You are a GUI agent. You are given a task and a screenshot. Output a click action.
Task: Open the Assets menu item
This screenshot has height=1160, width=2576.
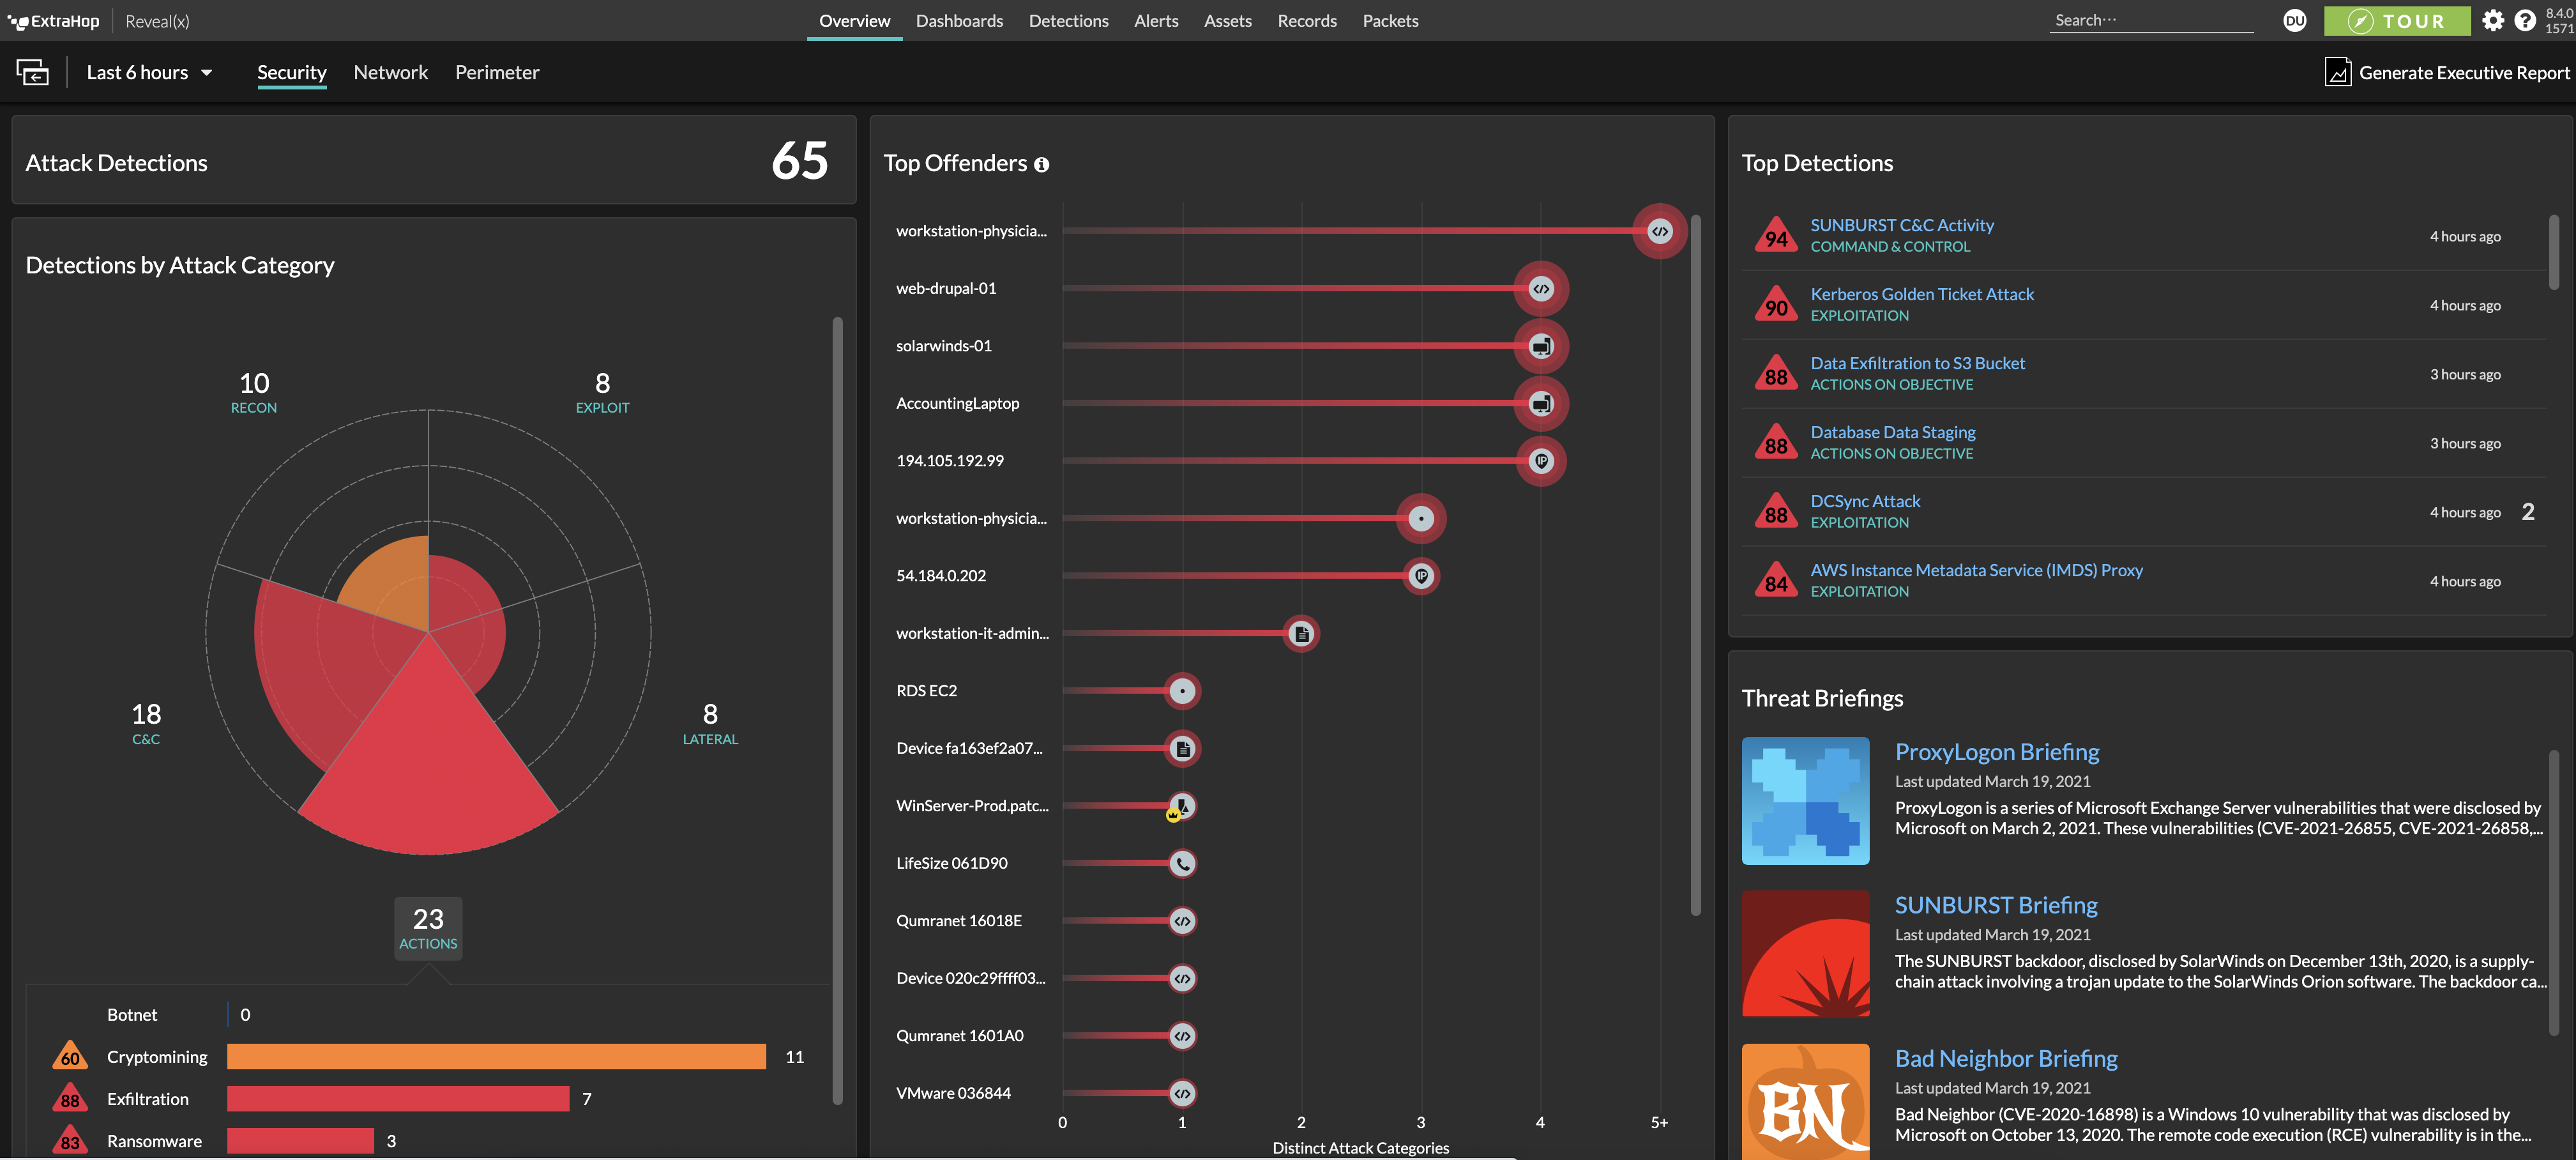tap(1227, 21)
